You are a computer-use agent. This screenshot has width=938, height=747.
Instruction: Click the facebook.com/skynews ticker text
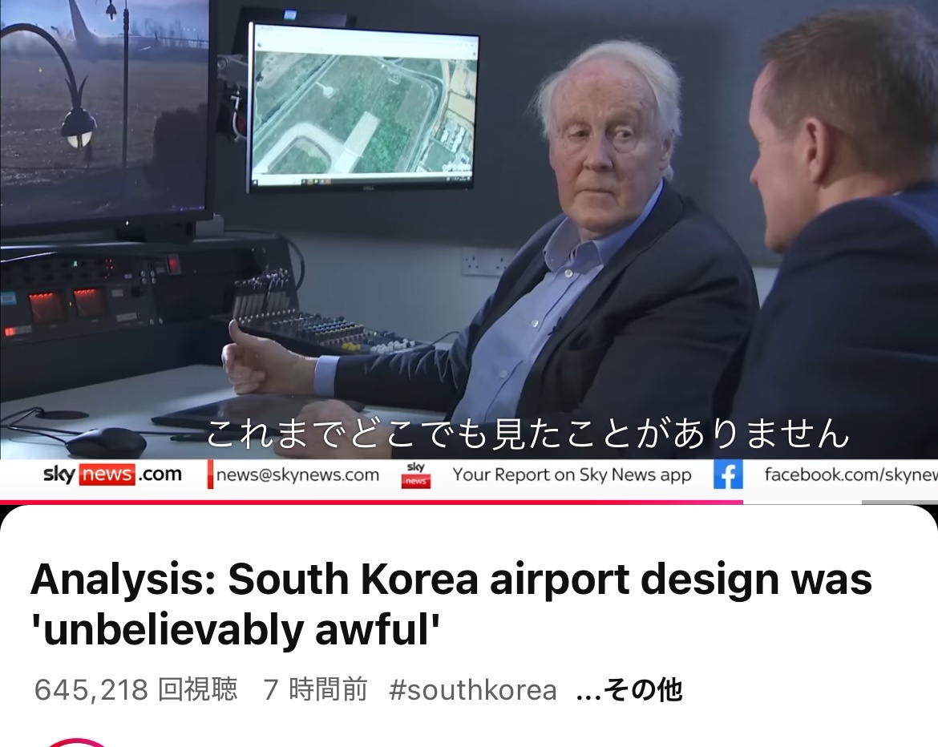pos(851,474)
